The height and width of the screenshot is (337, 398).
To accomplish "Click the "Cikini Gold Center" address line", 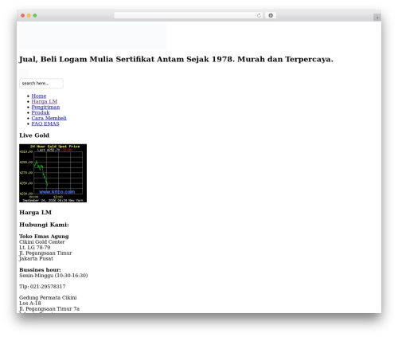I will point(42,241).
